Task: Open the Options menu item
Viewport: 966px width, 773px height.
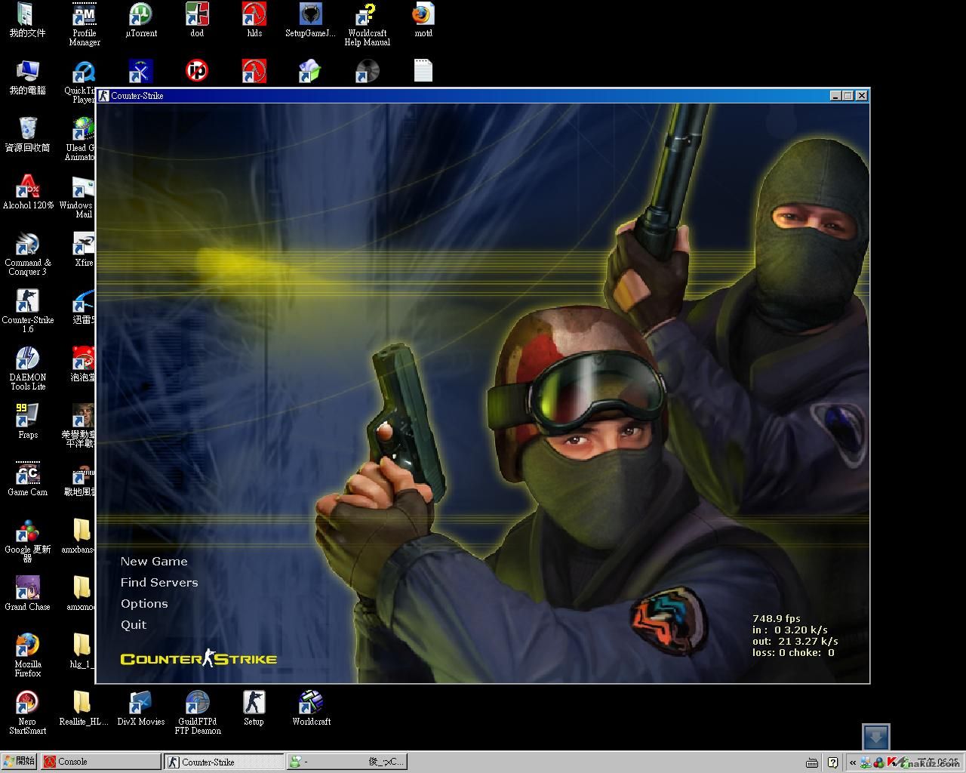Action: [144, 604]
